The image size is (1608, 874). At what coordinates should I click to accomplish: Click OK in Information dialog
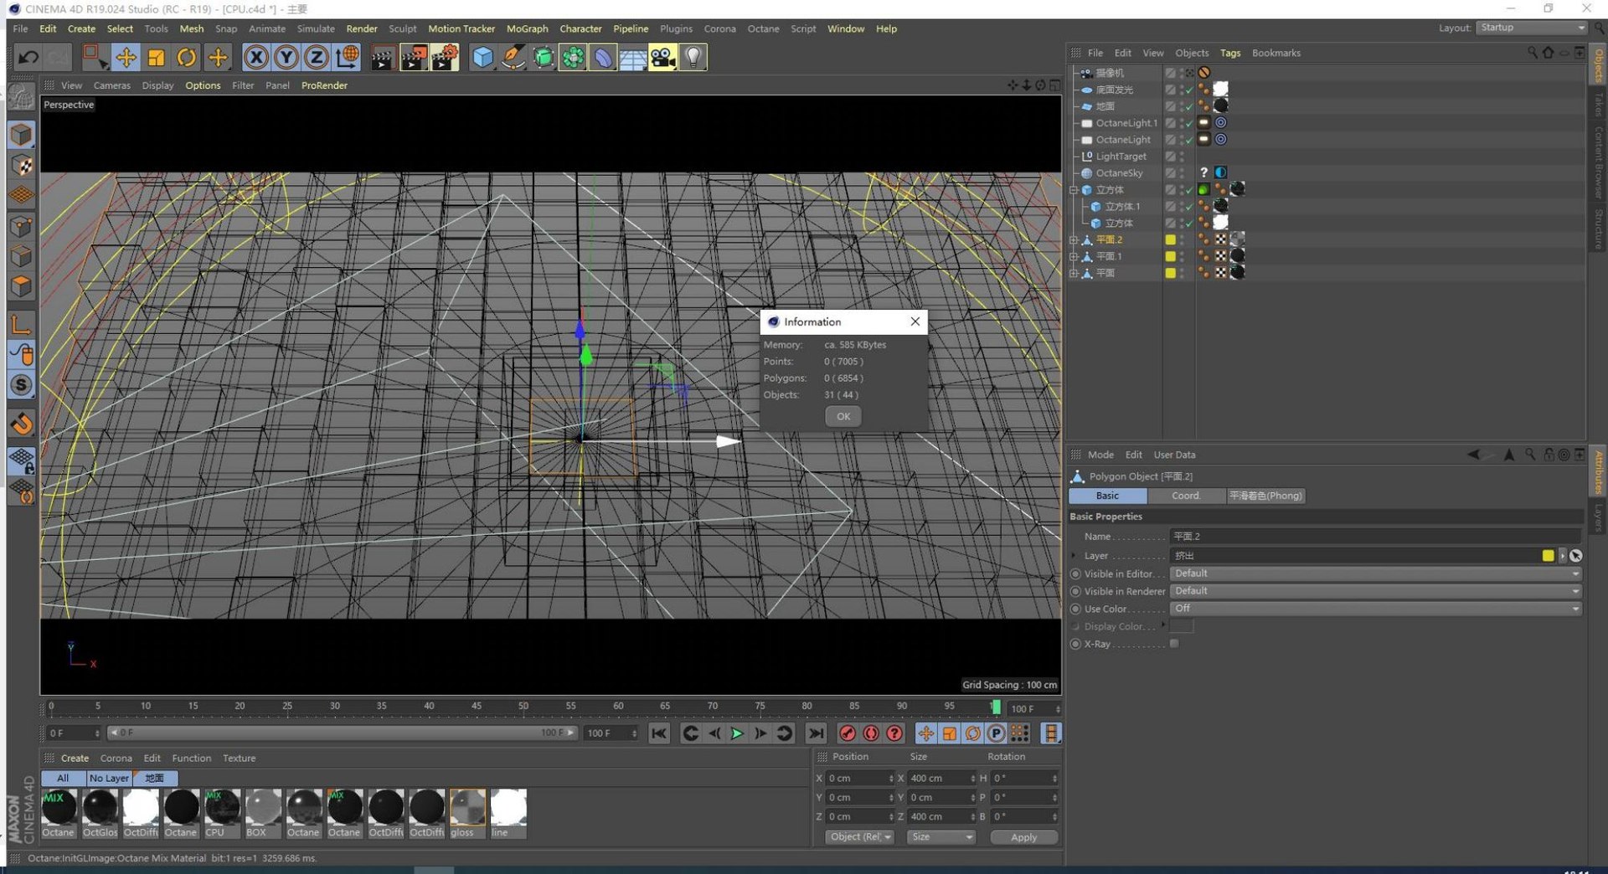843,416
